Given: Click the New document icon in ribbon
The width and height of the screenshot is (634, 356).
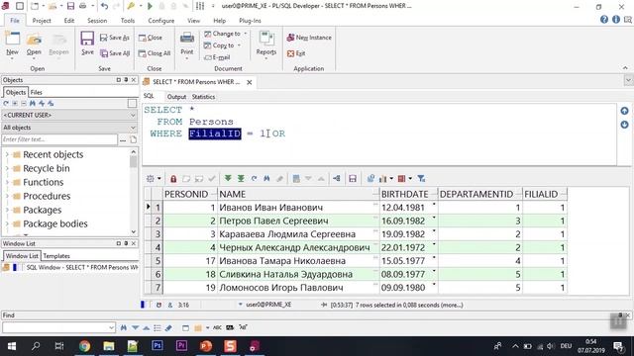Looking at the screenshot, I should coord(12,39).
